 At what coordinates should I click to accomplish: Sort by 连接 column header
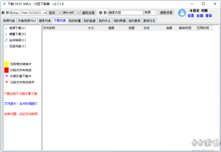coord(169,28)
